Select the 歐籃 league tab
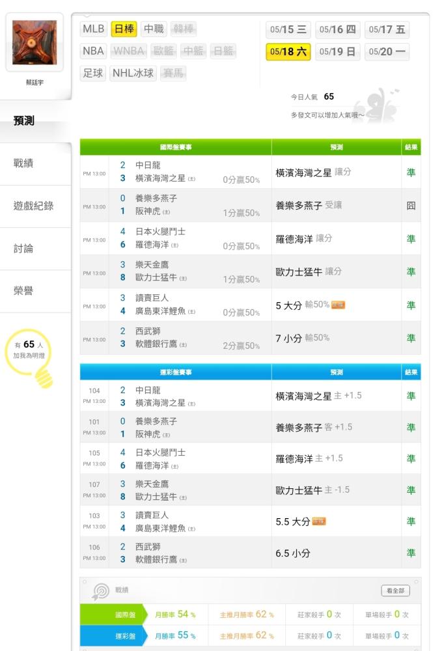 [x=163, y=51]
